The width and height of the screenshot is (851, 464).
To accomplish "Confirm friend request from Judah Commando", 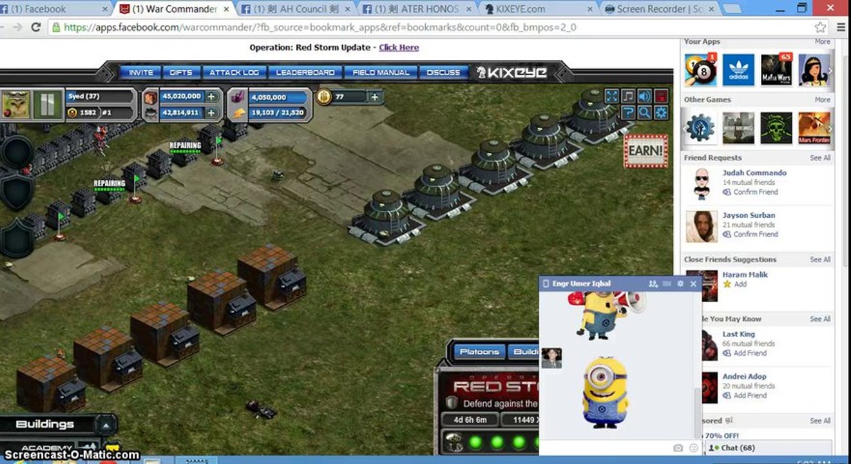I will tap(755, 192).
